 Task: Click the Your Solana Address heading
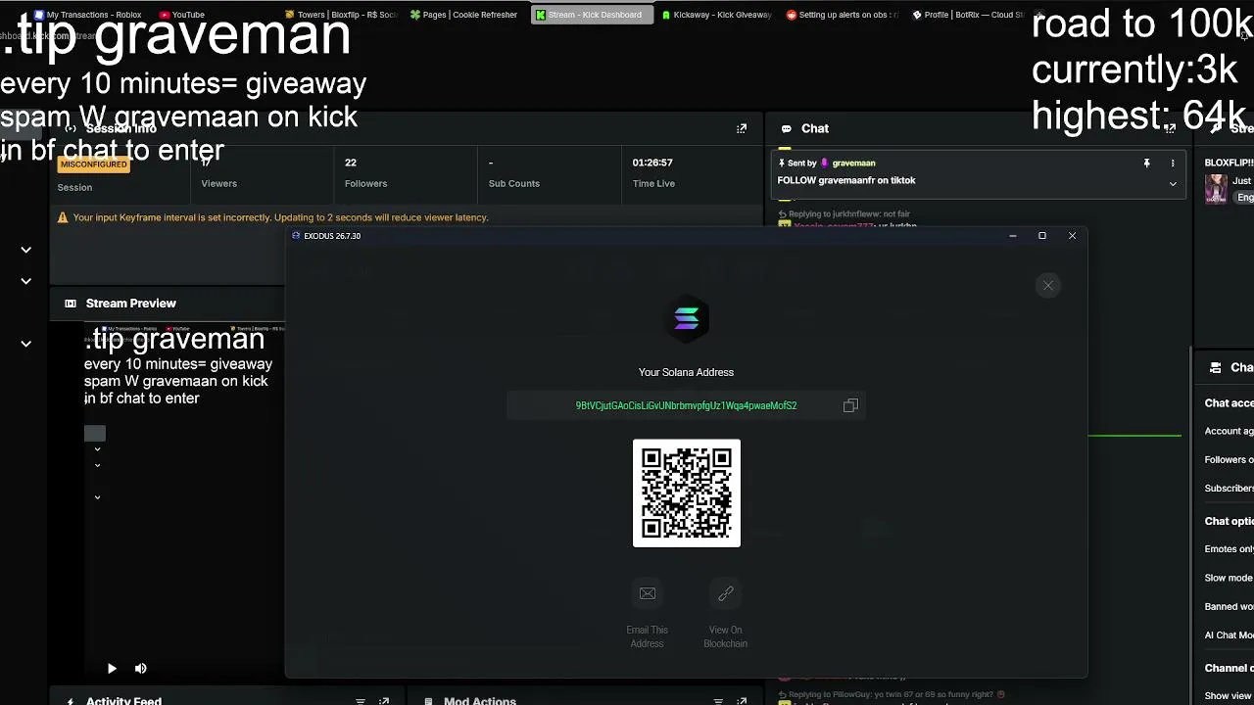point(686,372)
